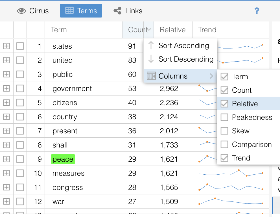Open help via the blue question mark icon

coord(257,11)
